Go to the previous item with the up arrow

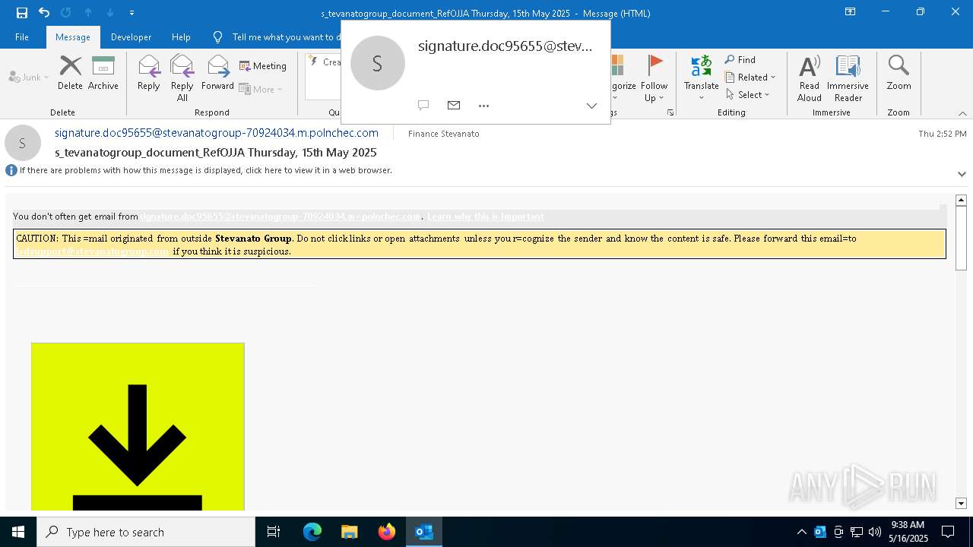pyautogui.click(x=88, y=12)
